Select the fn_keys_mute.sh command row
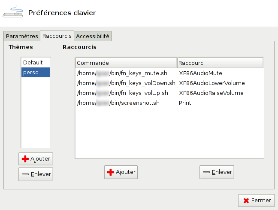This screenshot has width=278, height=210. pyautogui.click(x=169, y=73)
